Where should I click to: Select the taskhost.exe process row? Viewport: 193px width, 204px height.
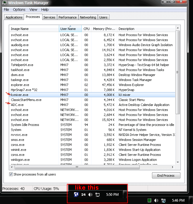(92, 70)
